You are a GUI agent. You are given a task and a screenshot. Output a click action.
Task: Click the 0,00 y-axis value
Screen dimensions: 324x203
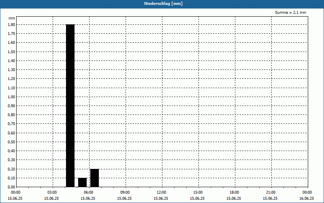point(11,187)
